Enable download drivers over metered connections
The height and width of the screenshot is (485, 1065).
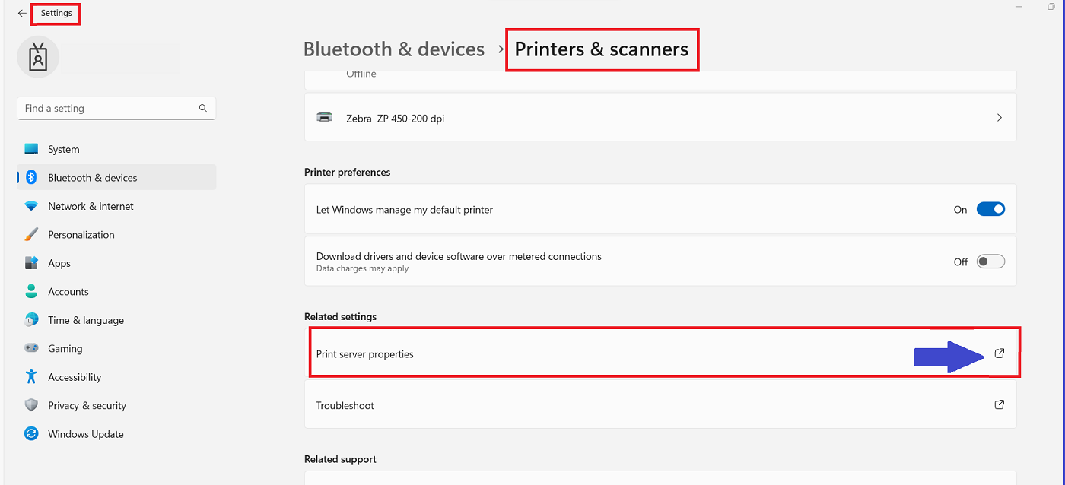click(x=990, y=262)
